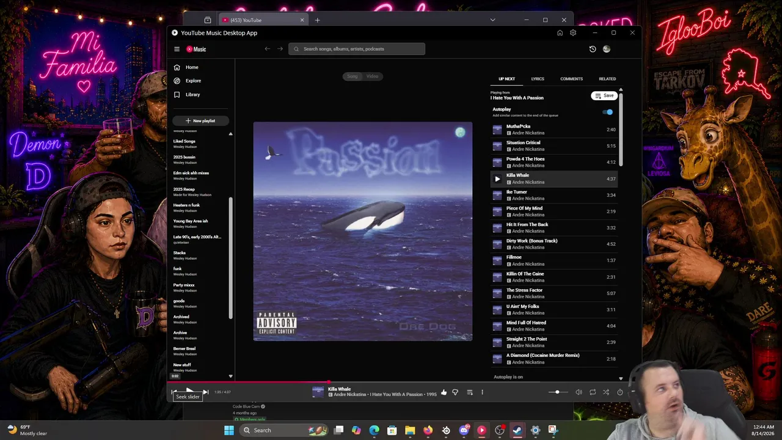Open Copilot from the taskbar
The width and height of the screenshot is (782, 440).
tap(356, 430)
